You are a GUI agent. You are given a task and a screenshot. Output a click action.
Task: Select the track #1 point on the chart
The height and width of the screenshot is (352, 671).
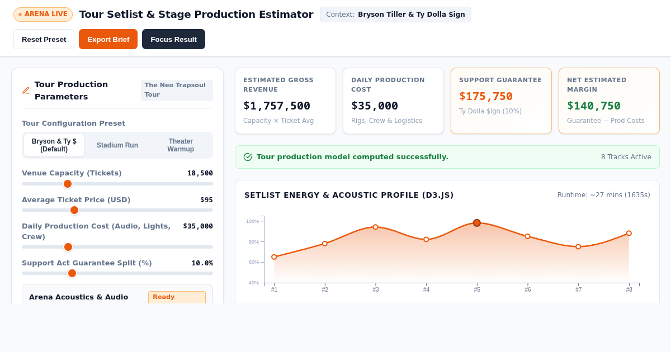click(274, 257)
